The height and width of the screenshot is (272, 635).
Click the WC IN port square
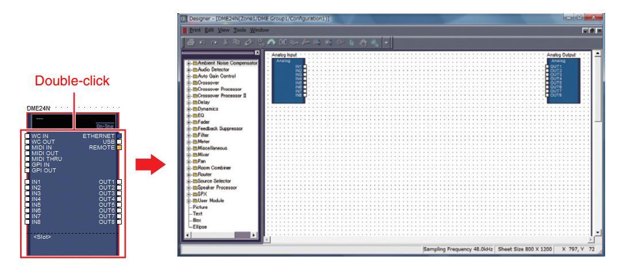click(x=27, y=136)
